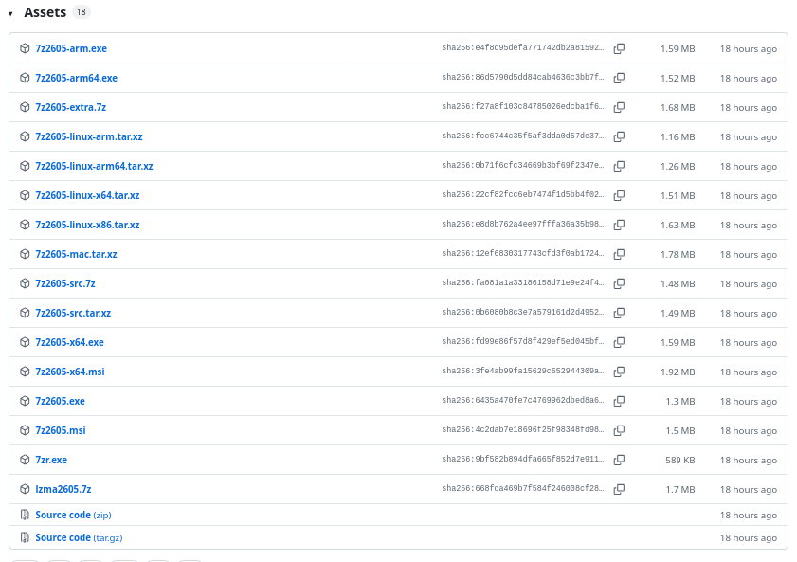
Task: Copy SHA256 hash for 7z2605-src.tar.xz
Action: [619, 314]
